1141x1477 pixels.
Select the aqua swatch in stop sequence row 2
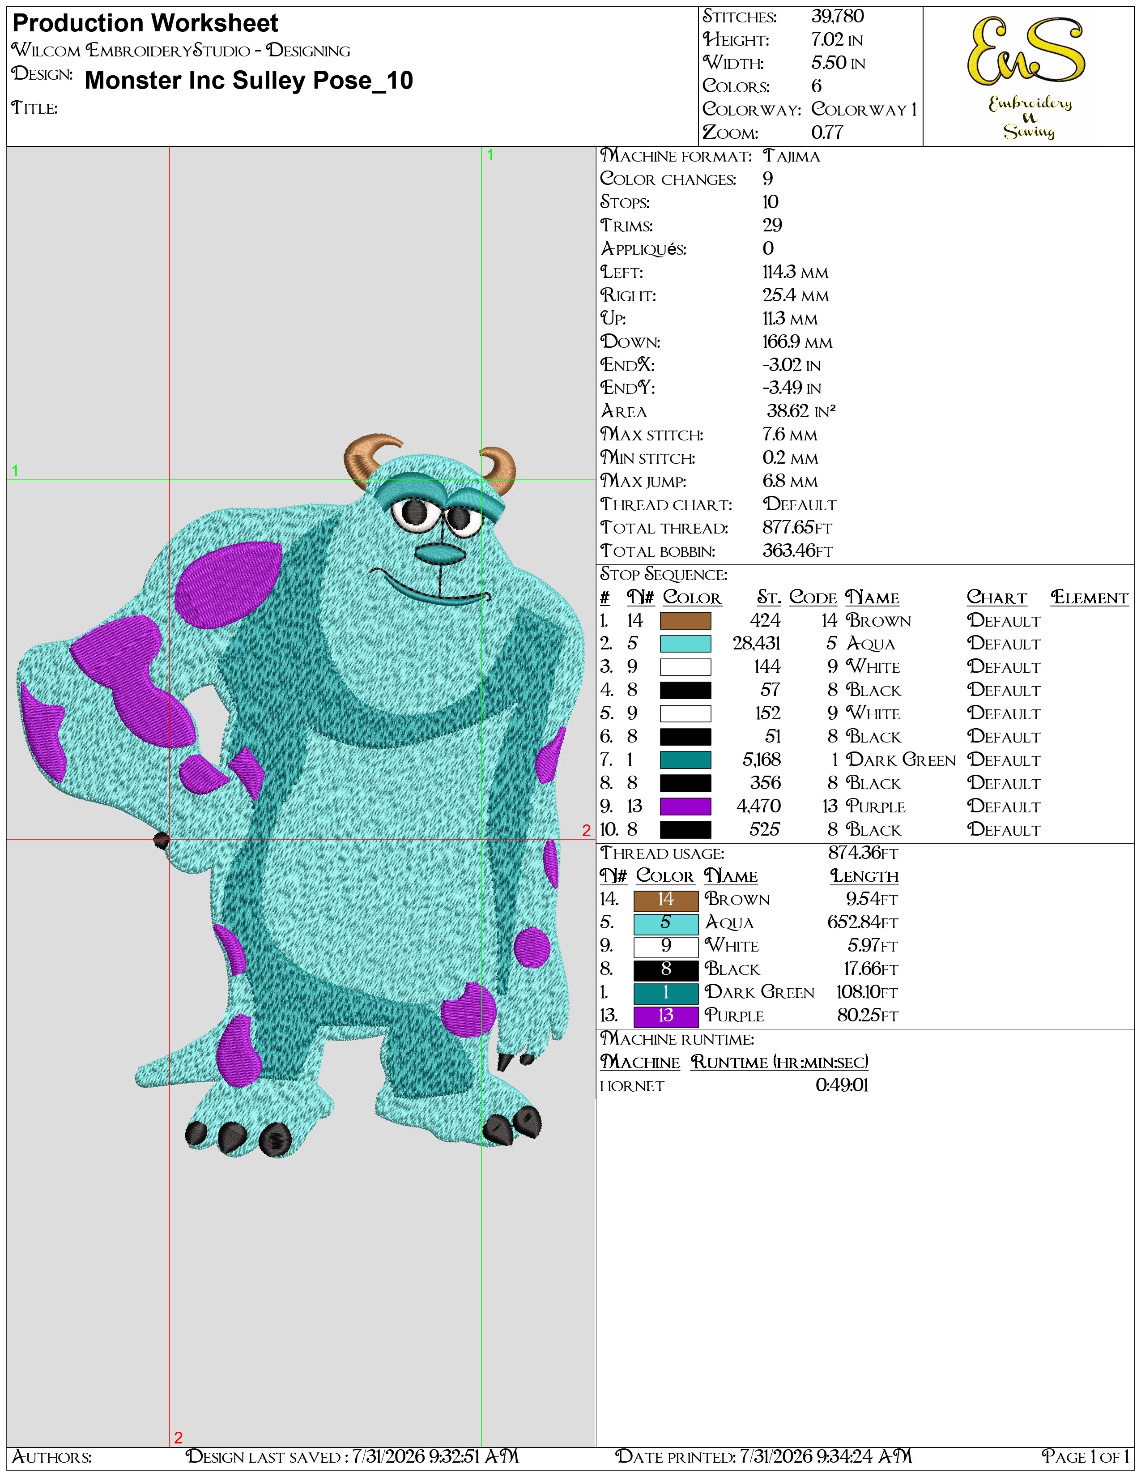(685, 644)
